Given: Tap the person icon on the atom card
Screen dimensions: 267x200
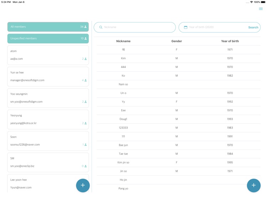Looking at the screenshot, I should (85, 59).
